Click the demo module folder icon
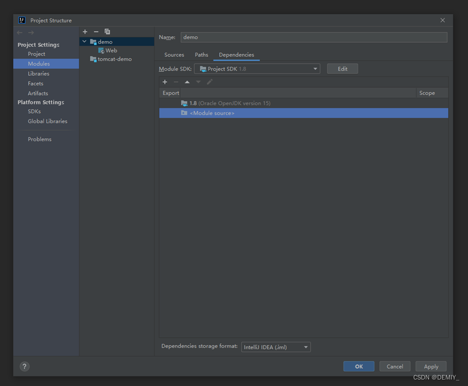The height and width of the screenshot is (386, 468). (x=93, y=42)
